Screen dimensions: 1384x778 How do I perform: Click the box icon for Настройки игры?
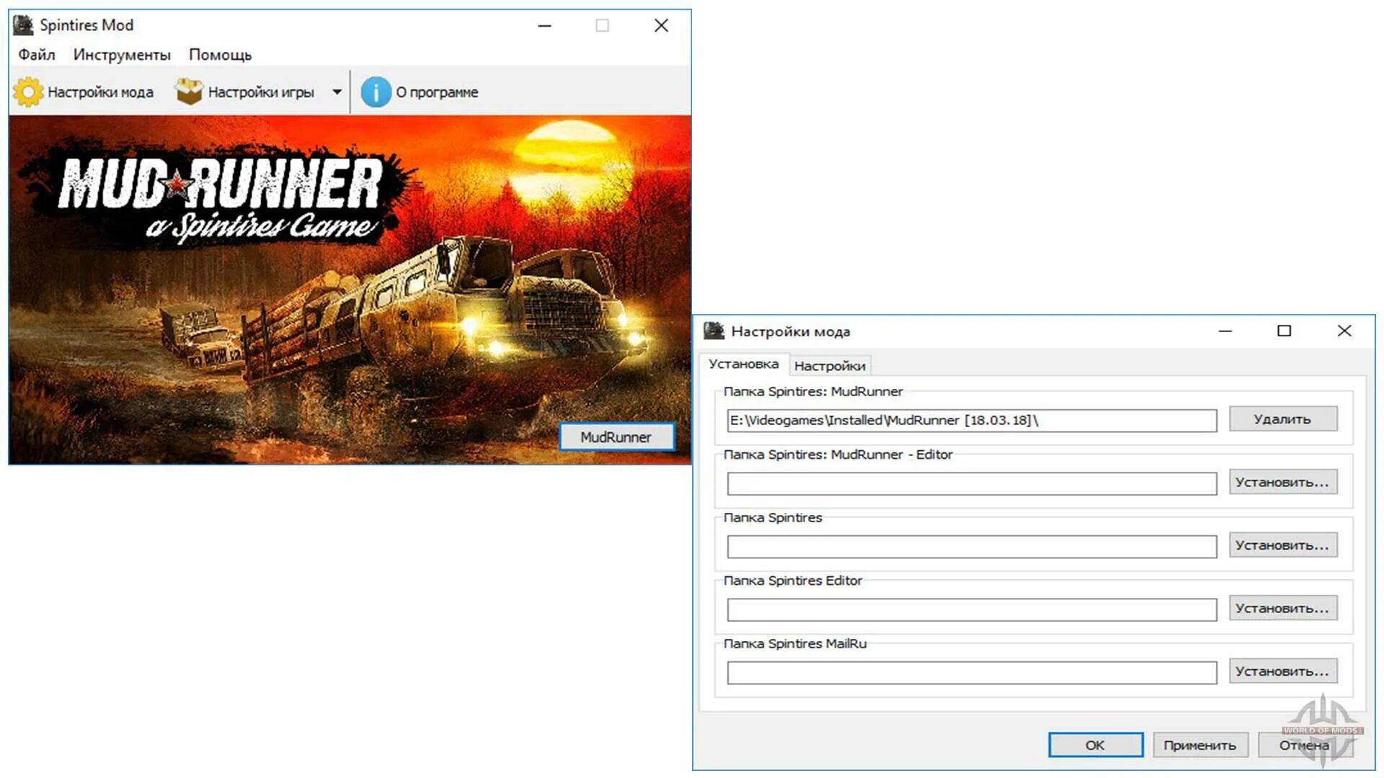coord(190,91)
